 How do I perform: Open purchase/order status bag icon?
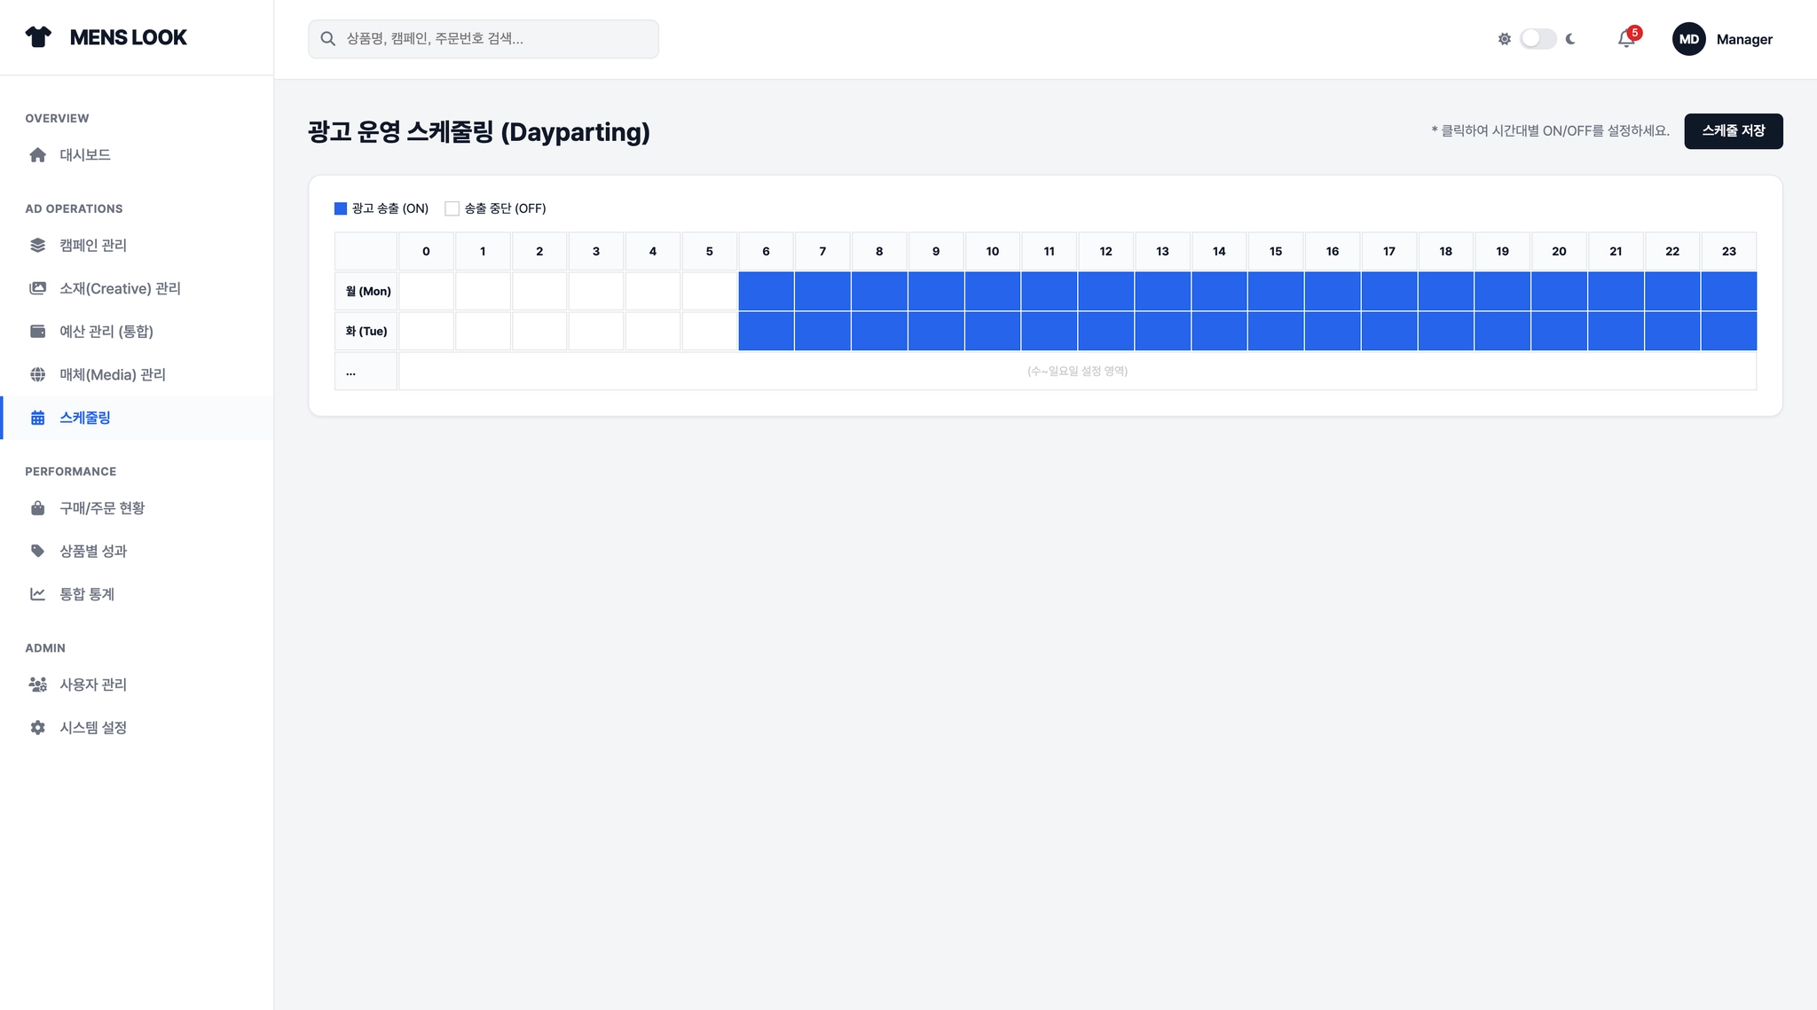[37, 508]
